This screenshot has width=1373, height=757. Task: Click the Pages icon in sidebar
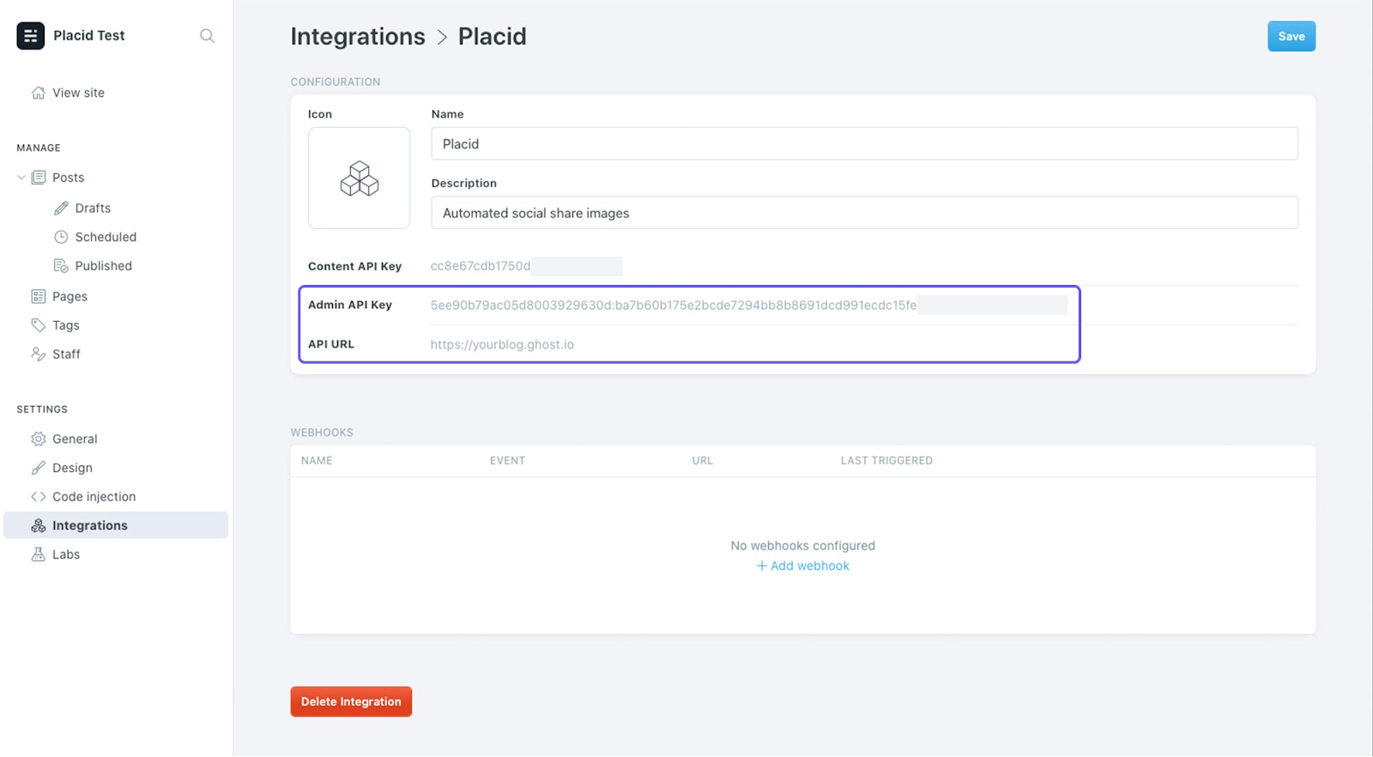point(39,296)
